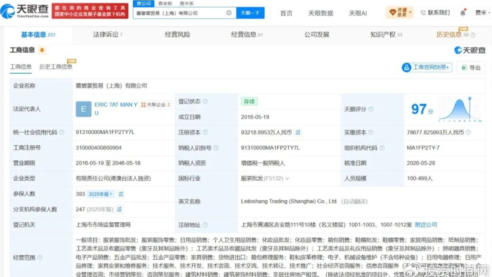Open the notification bell icon

point(462,13)
